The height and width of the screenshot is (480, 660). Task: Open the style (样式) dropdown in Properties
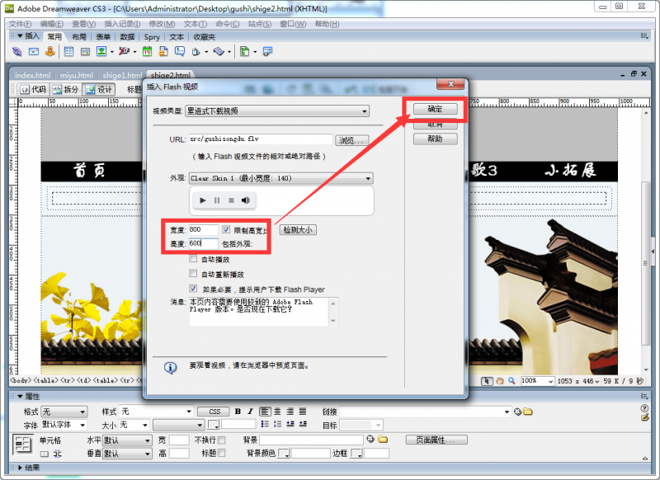click(157, 412)
